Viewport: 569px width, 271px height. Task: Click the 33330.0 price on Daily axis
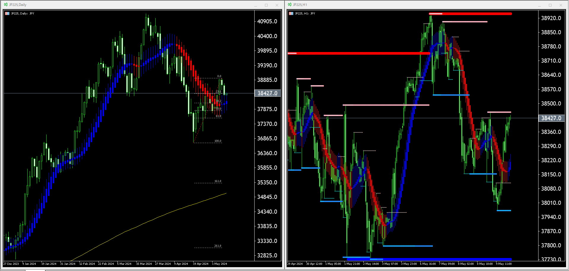tap(267, 241)
